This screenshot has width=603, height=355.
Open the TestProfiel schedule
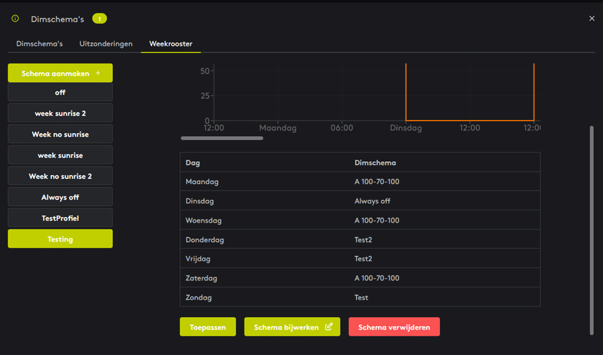click(x=60, y=218)
